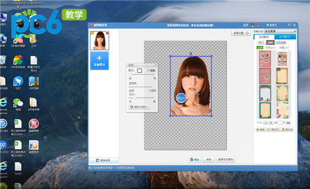Select the 热门 filter tab
310x189 pixels.
pos(261,42)
